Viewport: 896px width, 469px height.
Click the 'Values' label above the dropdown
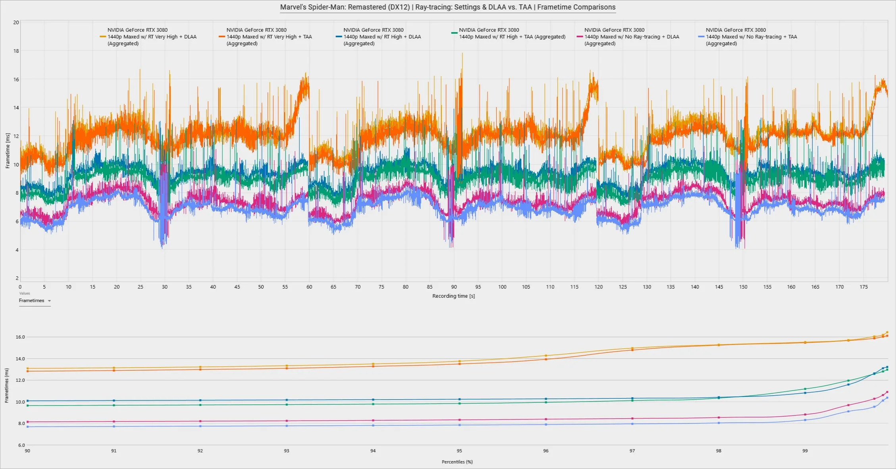(25, 293)
